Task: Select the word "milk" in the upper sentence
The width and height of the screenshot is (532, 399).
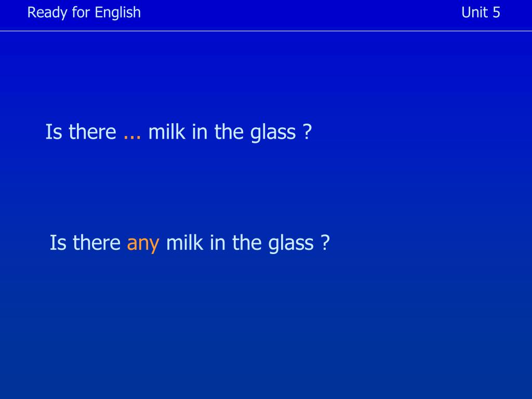Action: [167, 131]
